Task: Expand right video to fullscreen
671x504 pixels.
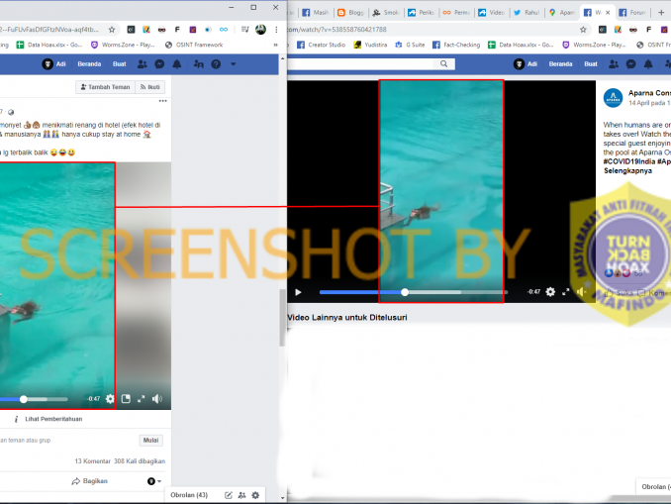Action: 566,292
